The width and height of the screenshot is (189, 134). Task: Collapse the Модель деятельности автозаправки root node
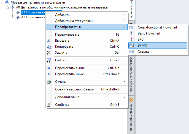2,2
